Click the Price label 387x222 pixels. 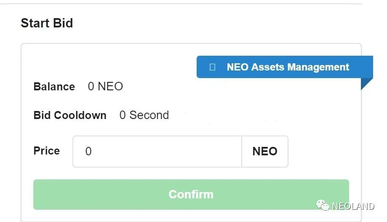[47, 151]
